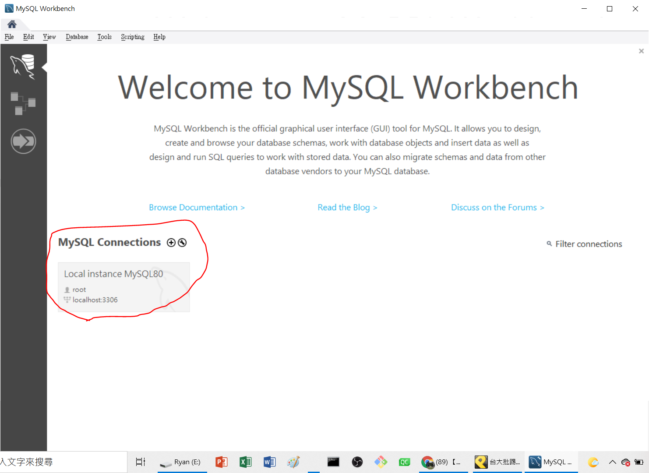Open the Tools menu
The height and width of the screenshot is (473, 649).
pyautogui.click(x=104, y=37)
